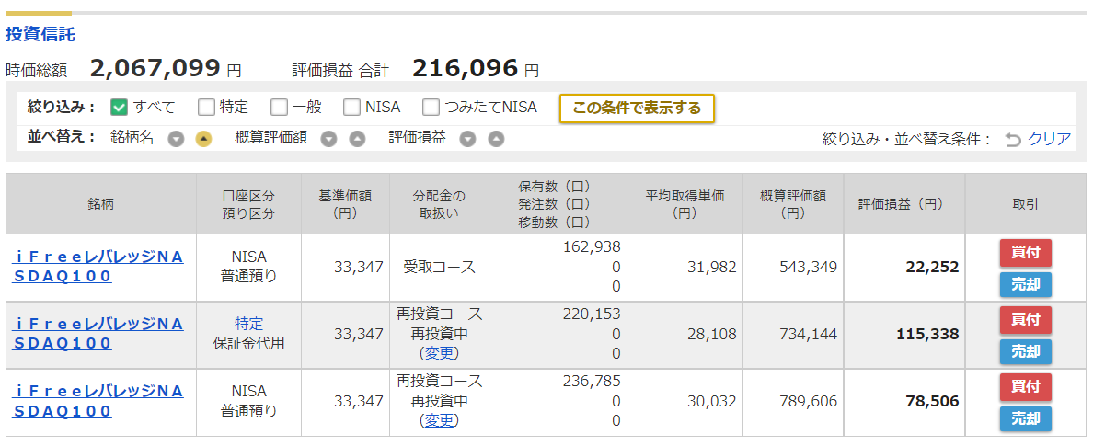Viewport: 1093px width, 446px height.
Task: Click 売却 in the row with 22,252 profit
Action: click(1026, 284)
